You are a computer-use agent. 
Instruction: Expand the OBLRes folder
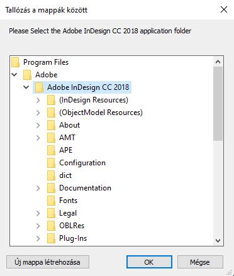[x=38, y=226]
